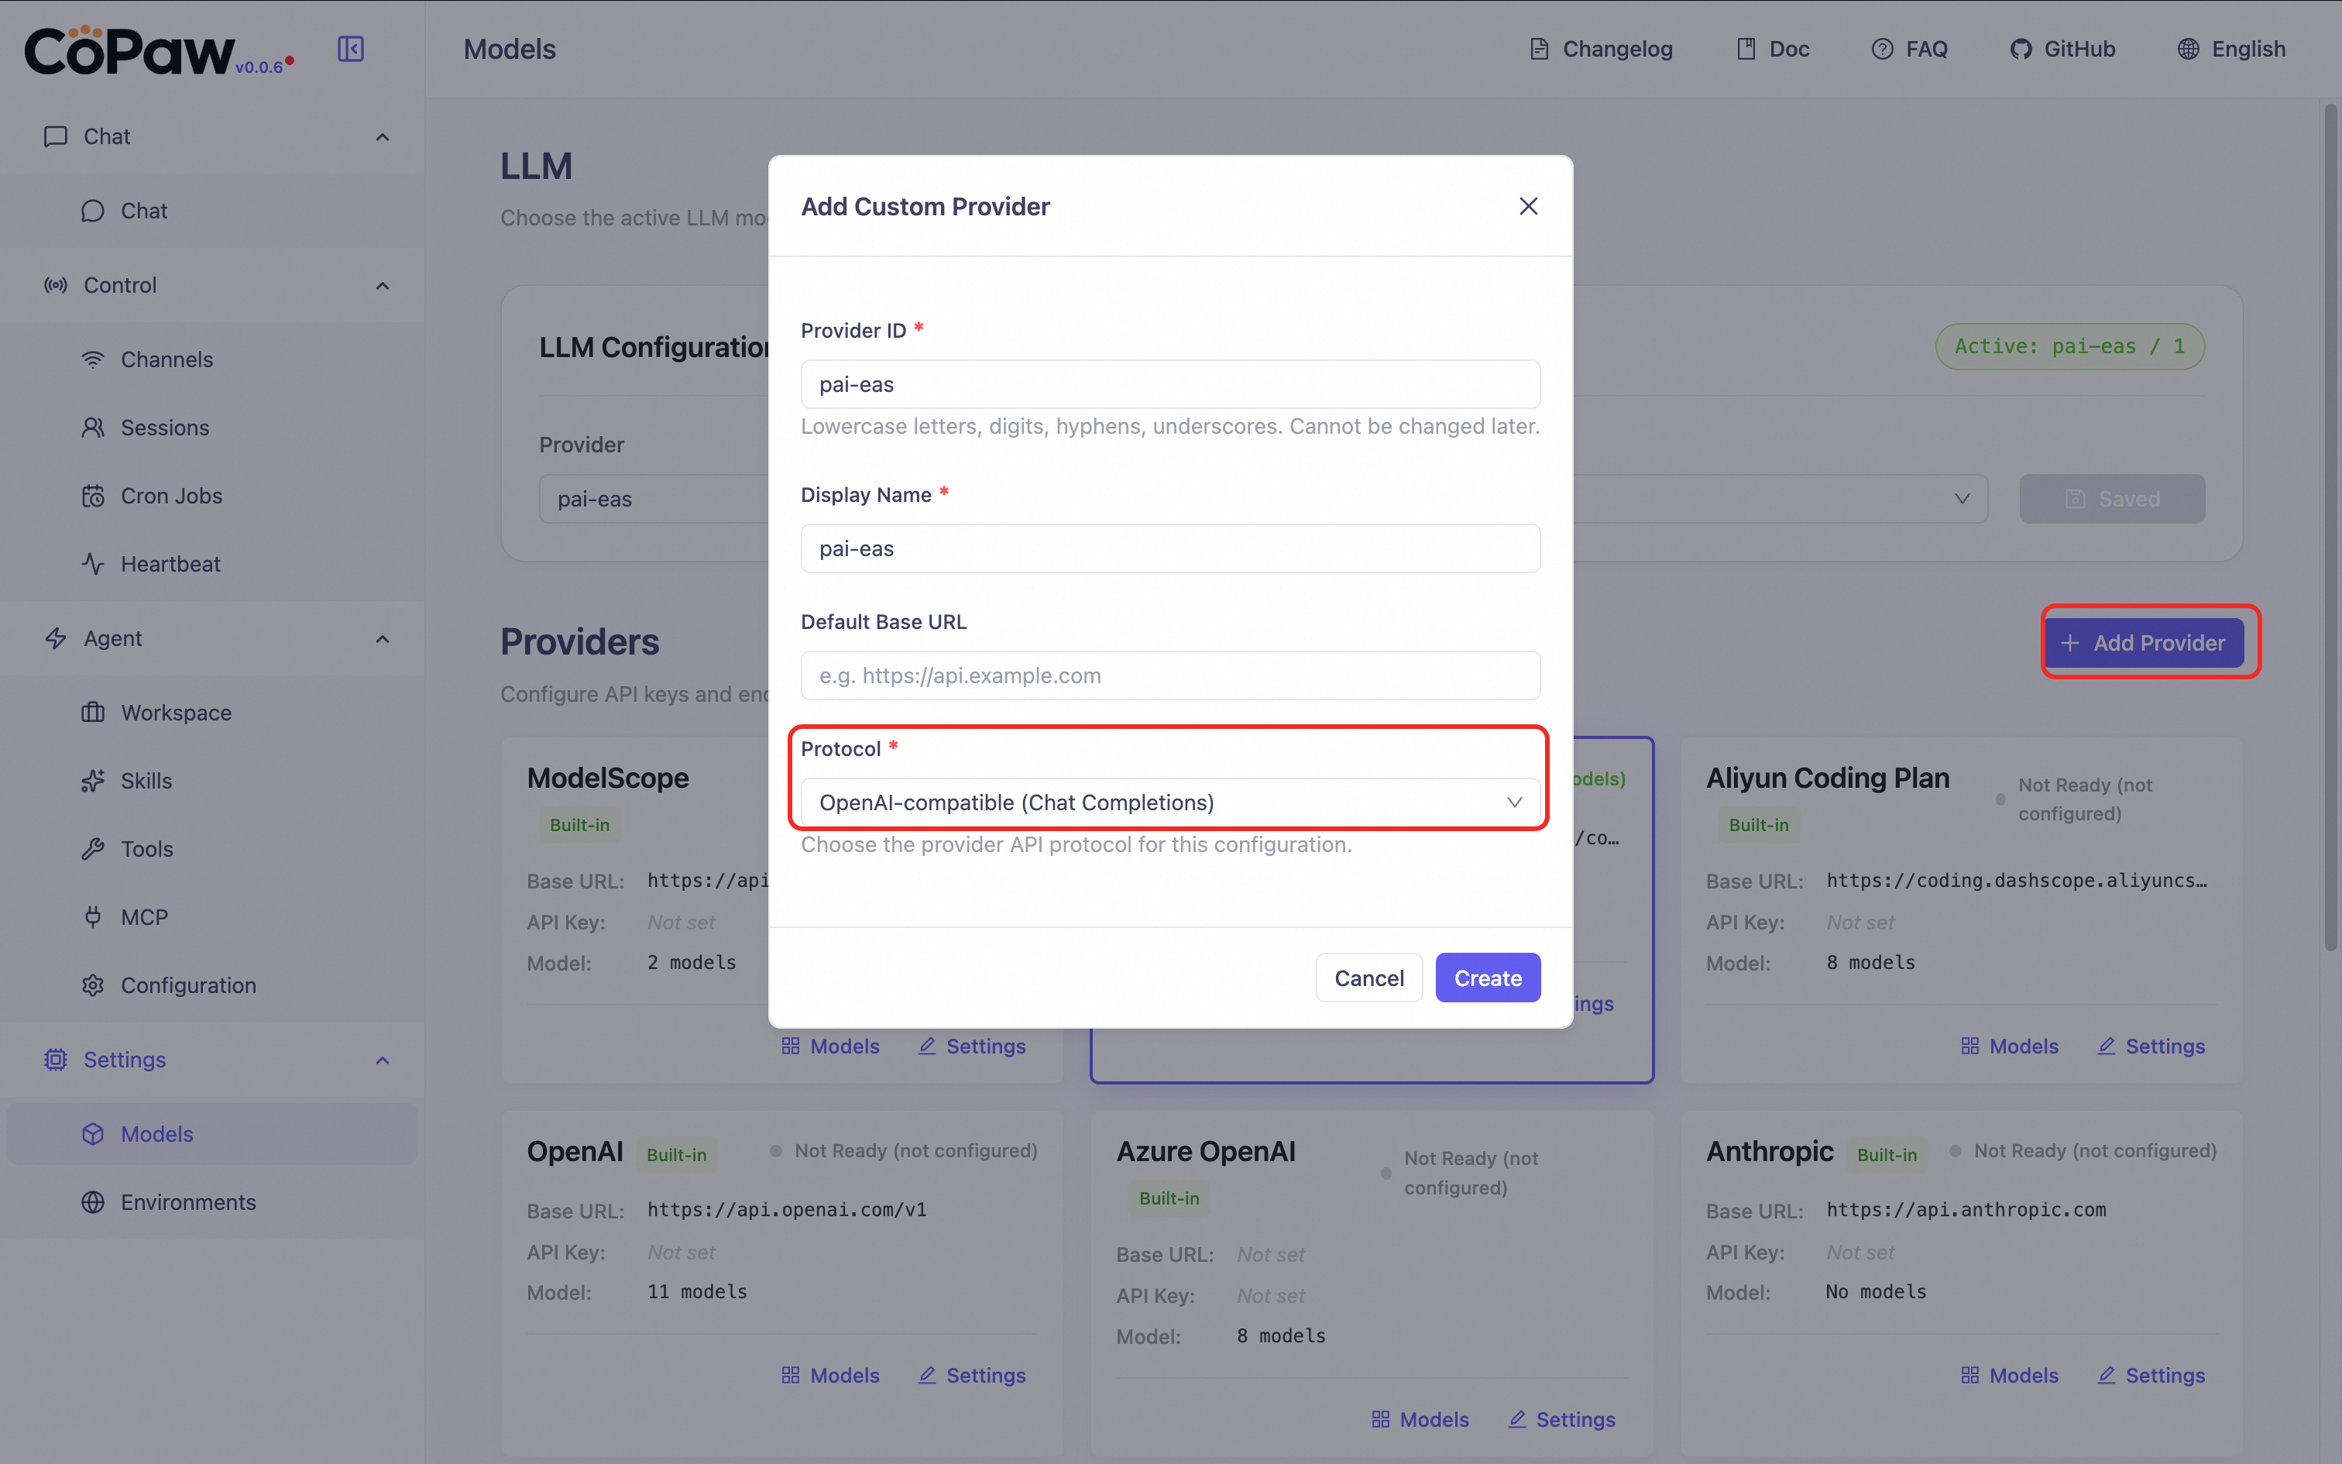Expand the Protocol dropdown

pos(1169,802)
